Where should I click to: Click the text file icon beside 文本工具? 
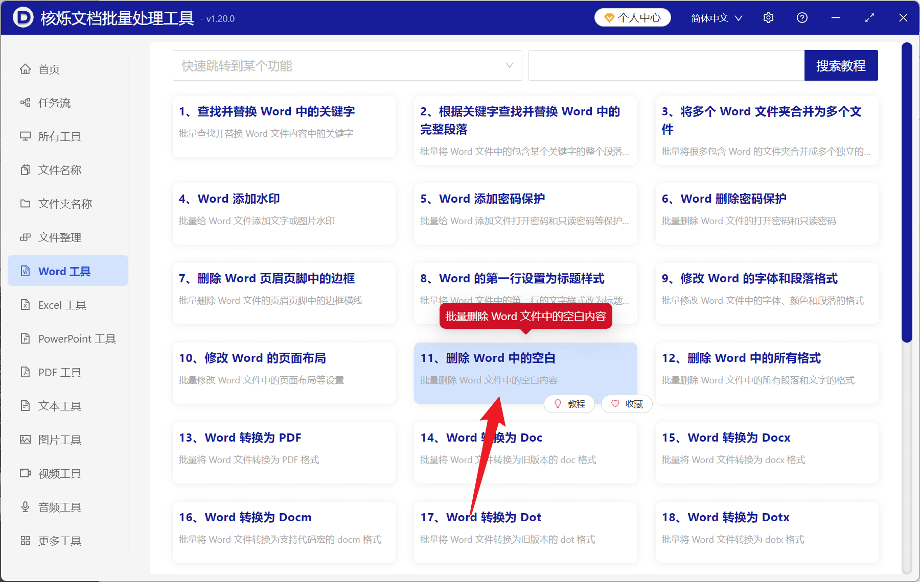tap(25, 406)
